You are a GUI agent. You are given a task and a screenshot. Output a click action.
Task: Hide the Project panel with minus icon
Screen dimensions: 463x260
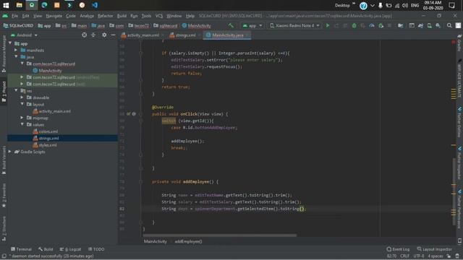[x=113, y=35]
